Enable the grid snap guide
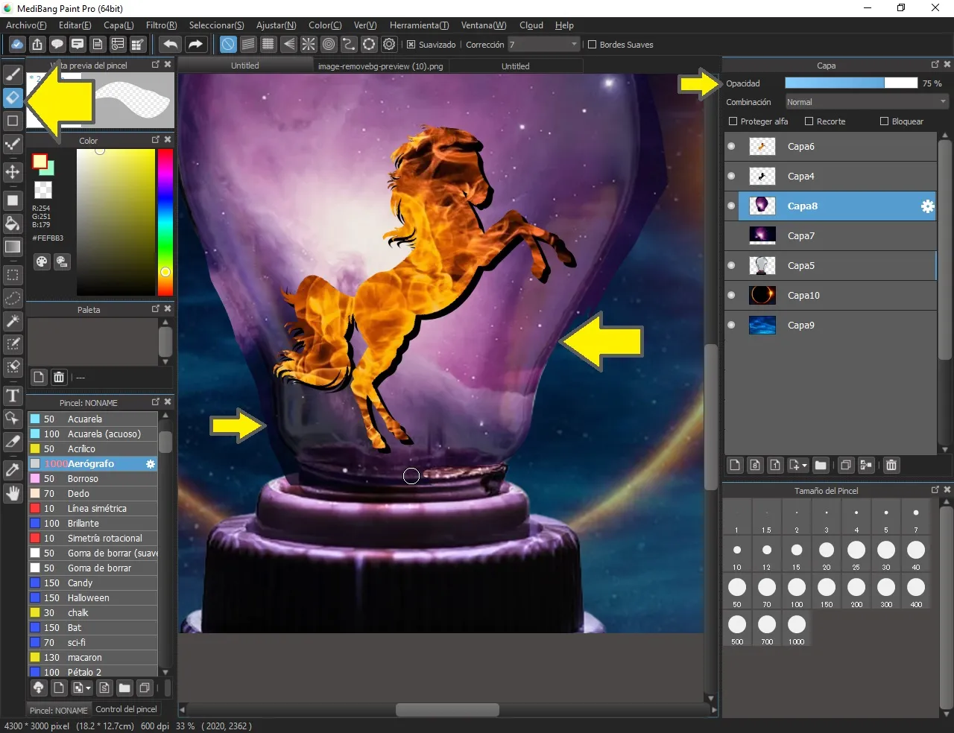The image size is (954, 733). point(268,44)
